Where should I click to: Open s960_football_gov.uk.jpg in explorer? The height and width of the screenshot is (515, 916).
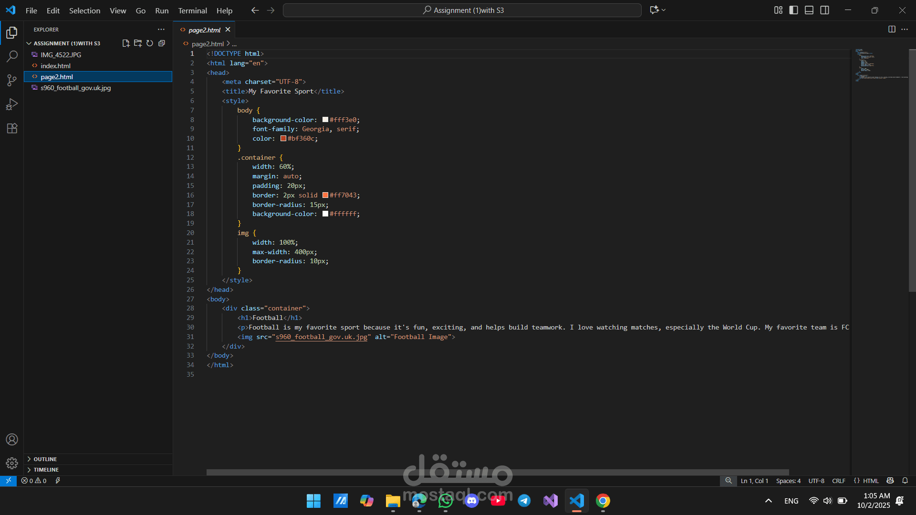pos(98,88)
